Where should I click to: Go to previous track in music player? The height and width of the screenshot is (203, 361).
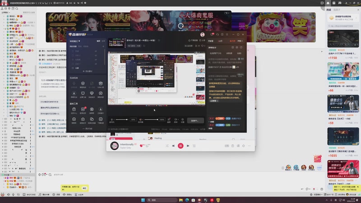click(x=173, y=146)
